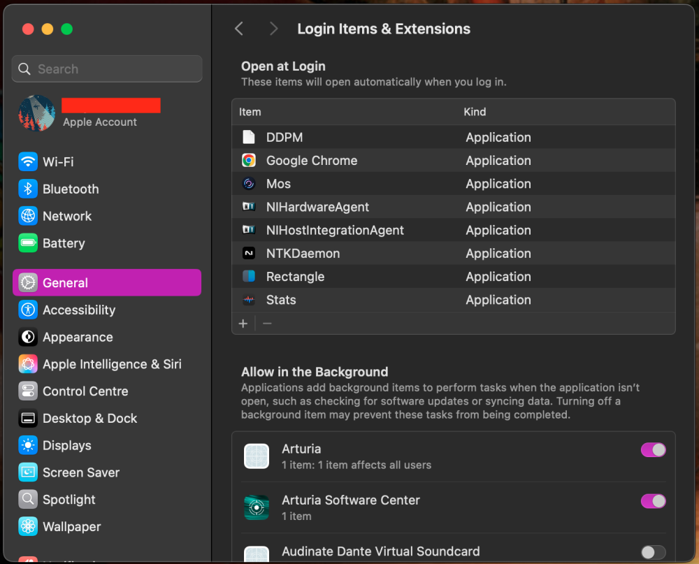Screen dimensions: 699x564
Task: Click the Control Centre icon
Action: 28,391
